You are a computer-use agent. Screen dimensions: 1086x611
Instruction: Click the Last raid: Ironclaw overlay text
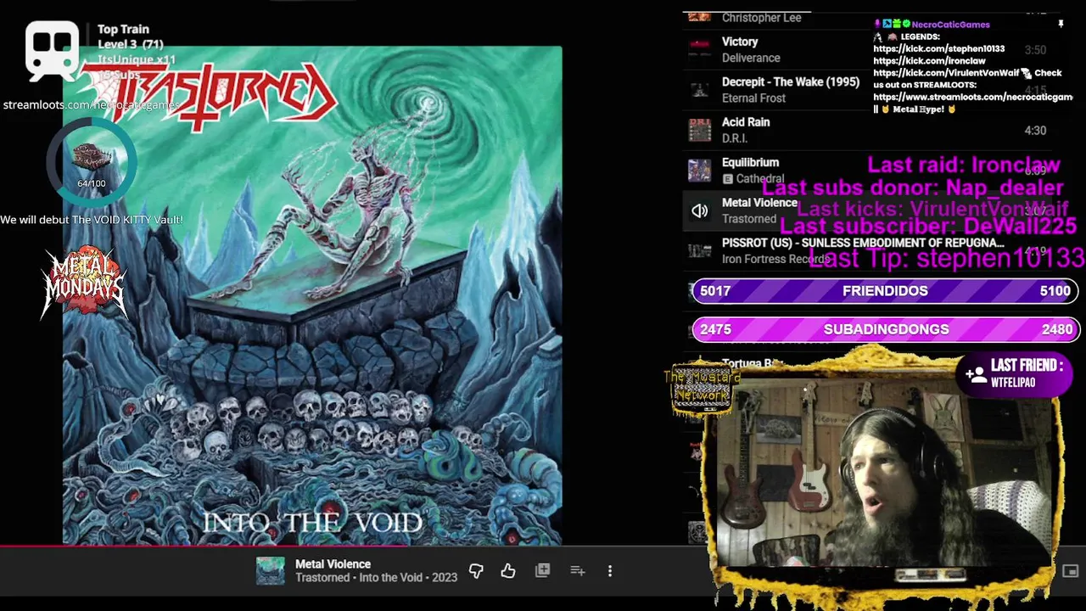click(964, 165)
